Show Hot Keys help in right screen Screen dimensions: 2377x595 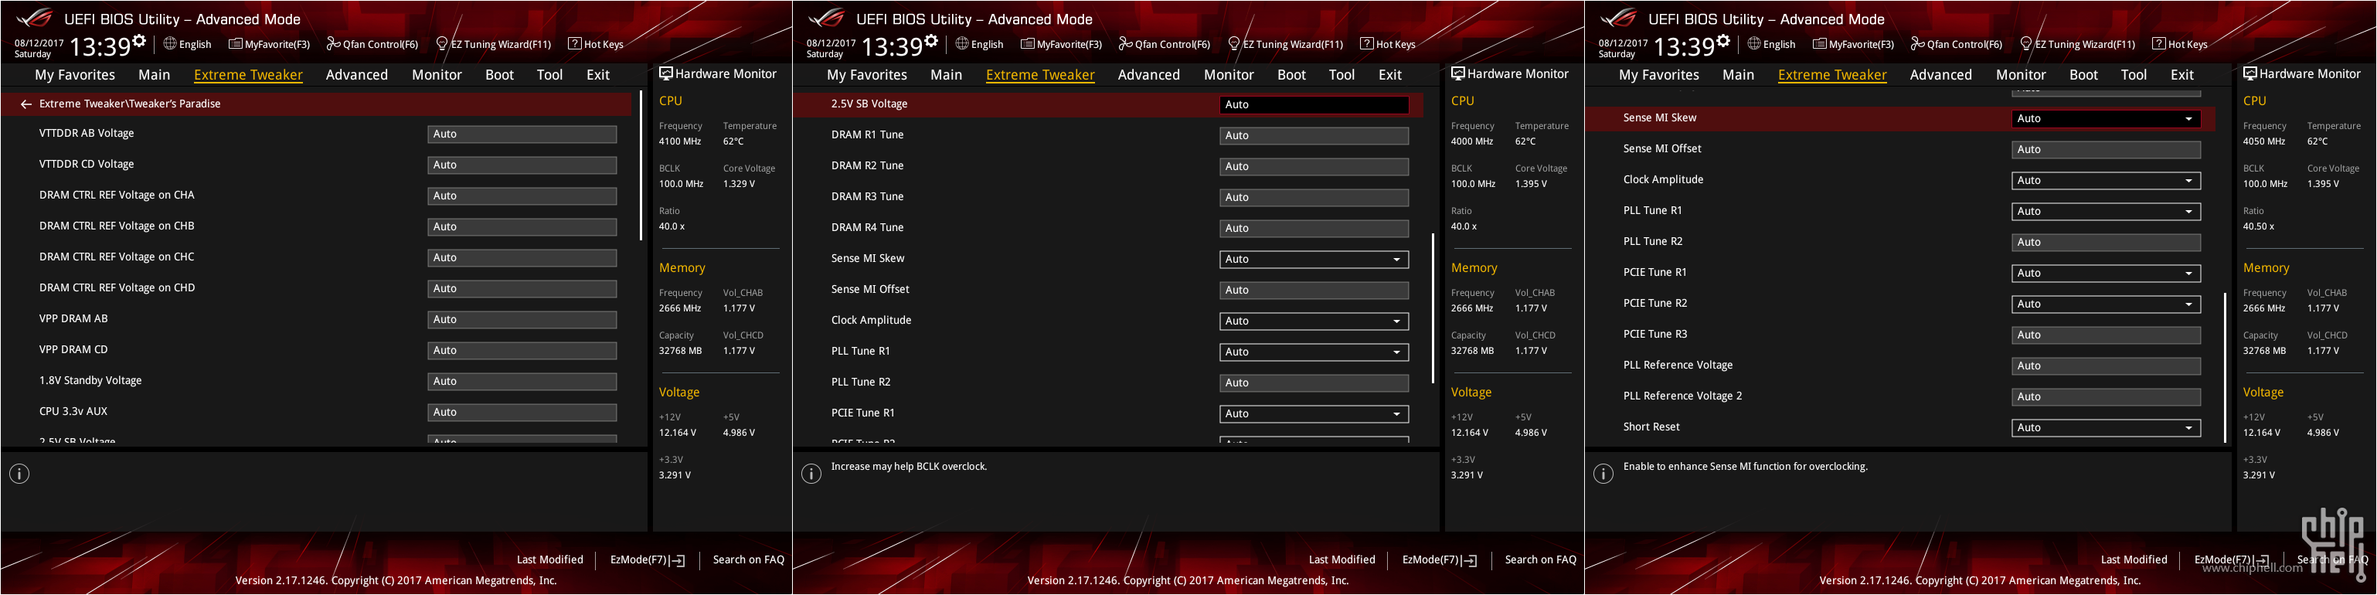click(x=2178, y=44)
